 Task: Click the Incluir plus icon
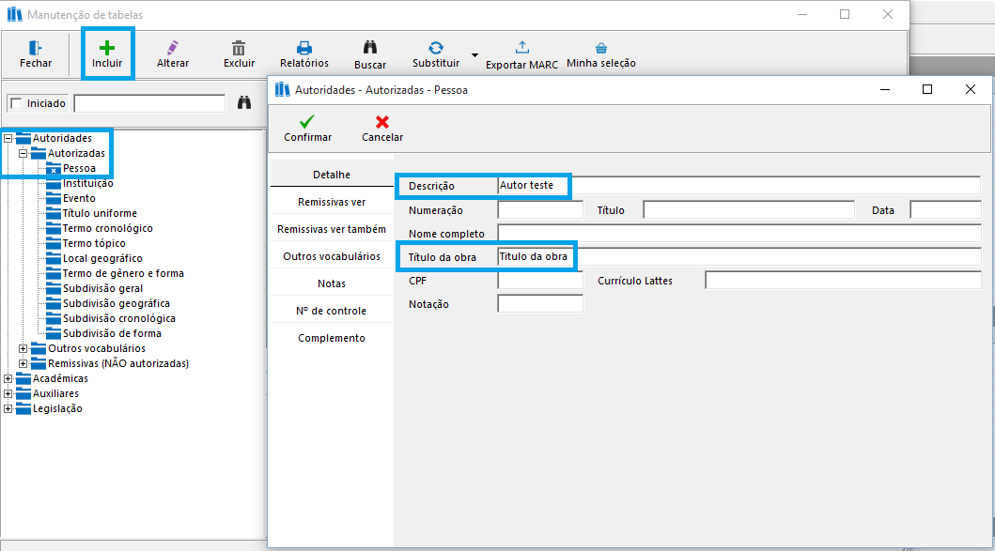pyautogui.click(x=106, y=48)
